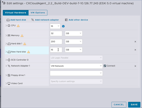Click the New Hard disk warning icon
The image size is (142, 108).
click(x=28, y=52)
